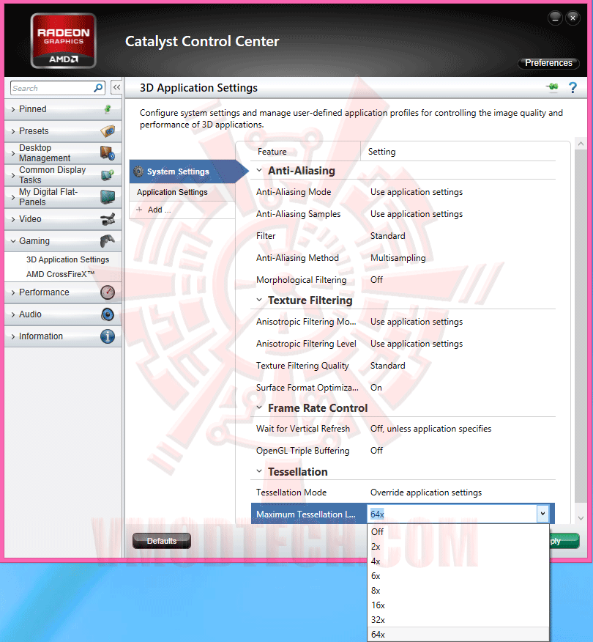The image size is (593, 642).
Task: Click the Surface Format Optimization On value
Action: tap(376, 388)
